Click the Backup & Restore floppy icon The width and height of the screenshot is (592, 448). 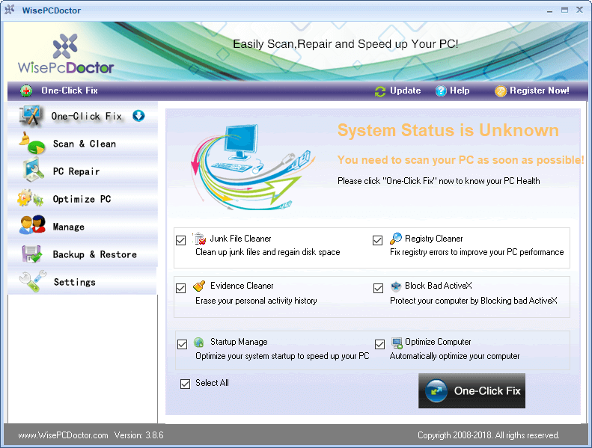pyautogui.click(x=31, y=254)
